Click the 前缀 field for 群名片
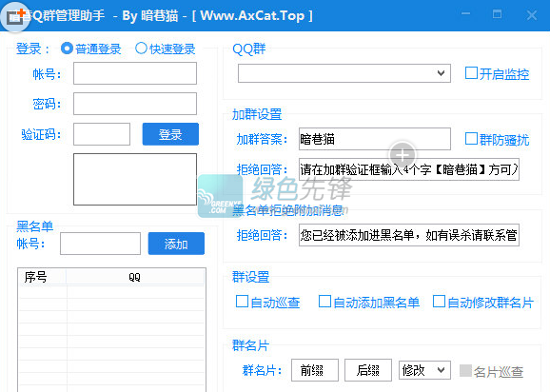 click(x=315, y=370)
